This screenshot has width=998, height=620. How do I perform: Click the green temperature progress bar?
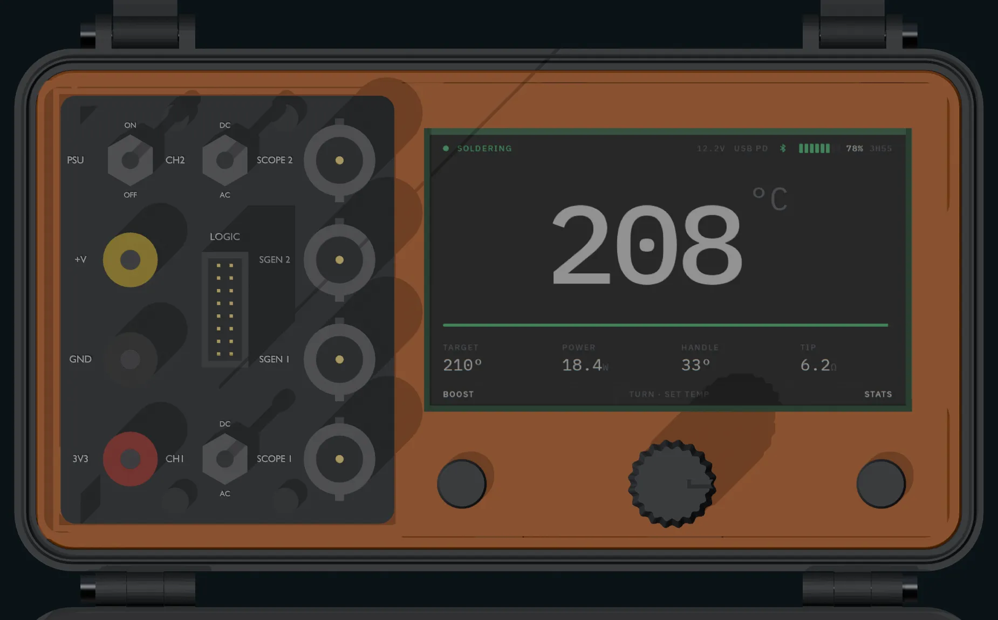click(x=665, y=325)
